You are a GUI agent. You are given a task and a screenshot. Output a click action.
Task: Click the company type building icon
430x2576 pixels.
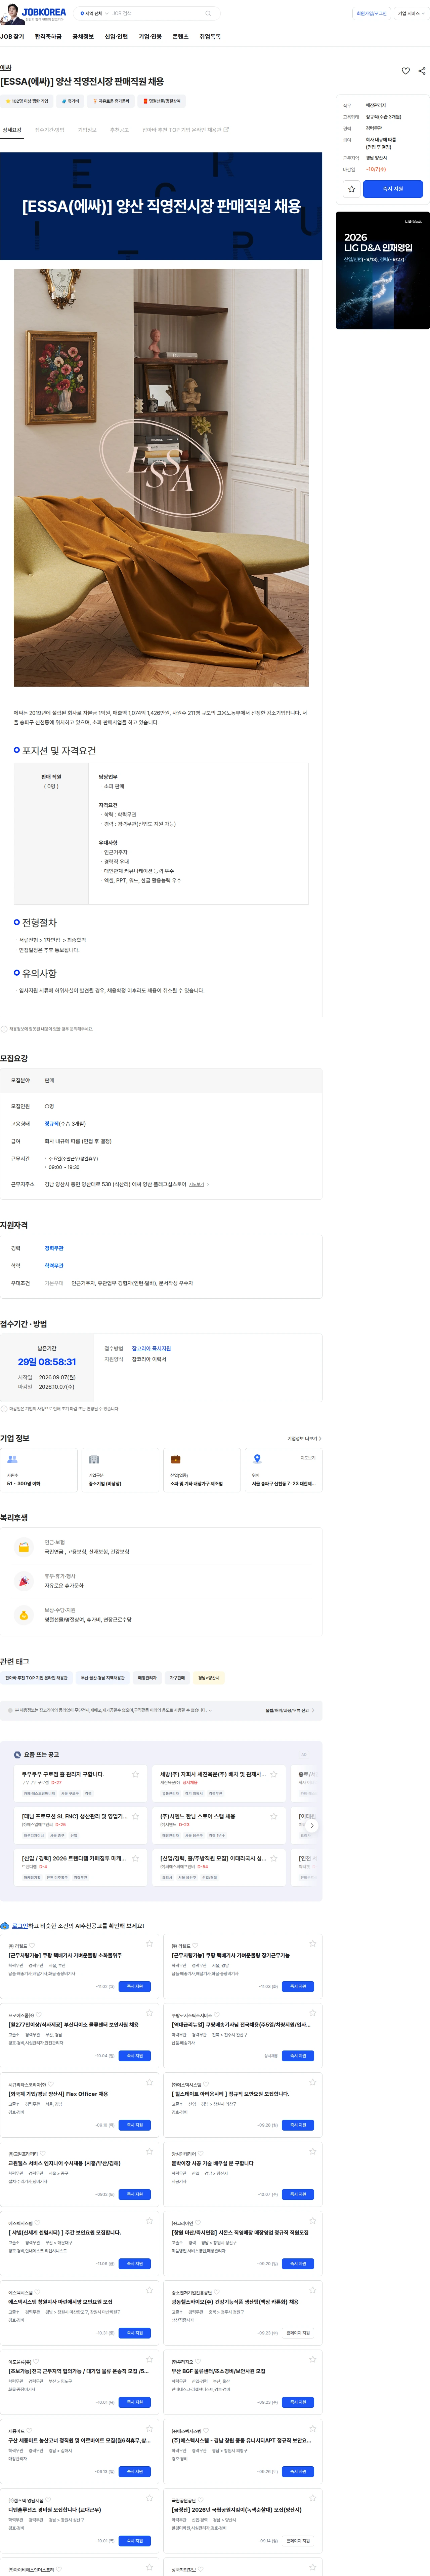[x=94, y=1459]
